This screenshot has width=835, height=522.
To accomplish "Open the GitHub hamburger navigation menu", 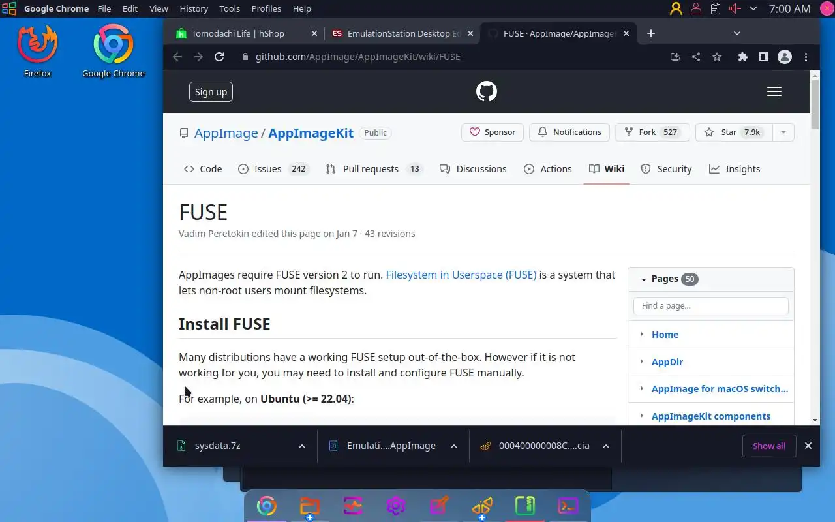I will click(x=774, y=91).
